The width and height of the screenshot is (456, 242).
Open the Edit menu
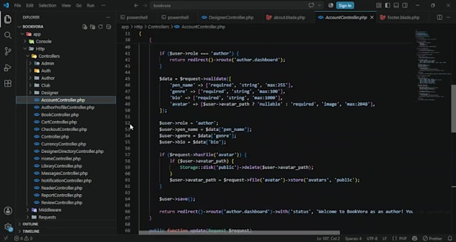tap(30, 5)
